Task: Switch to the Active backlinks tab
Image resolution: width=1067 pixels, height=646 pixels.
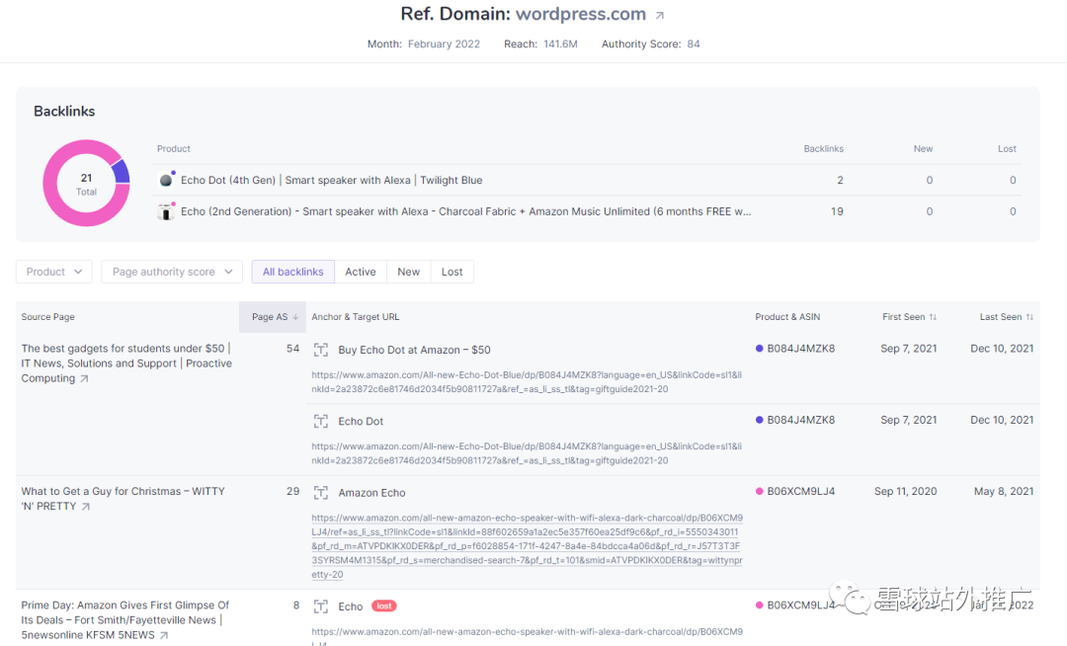Action: pos(360,272)
